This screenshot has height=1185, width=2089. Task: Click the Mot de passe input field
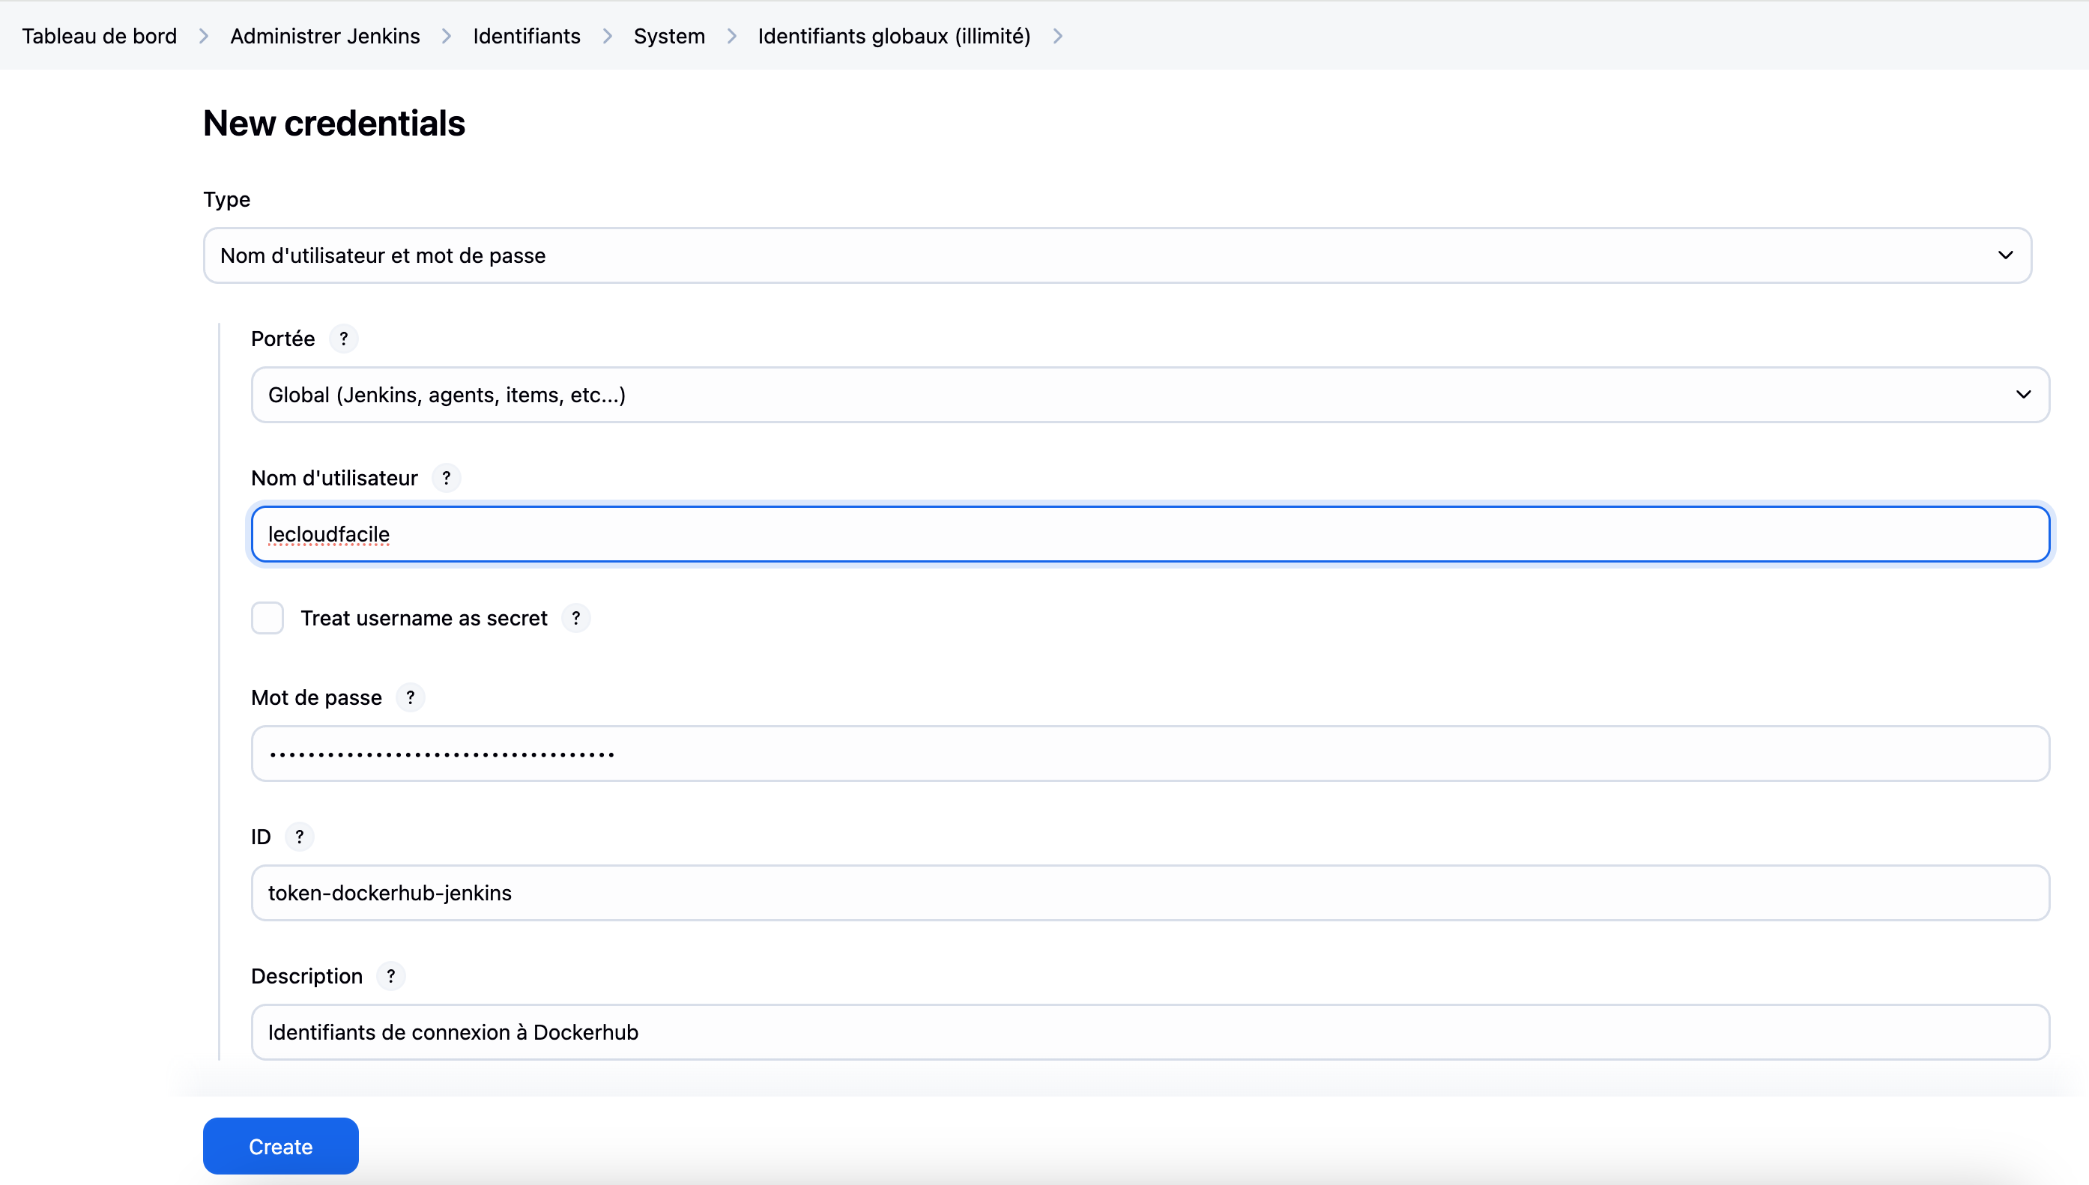tap(1149, 754)
